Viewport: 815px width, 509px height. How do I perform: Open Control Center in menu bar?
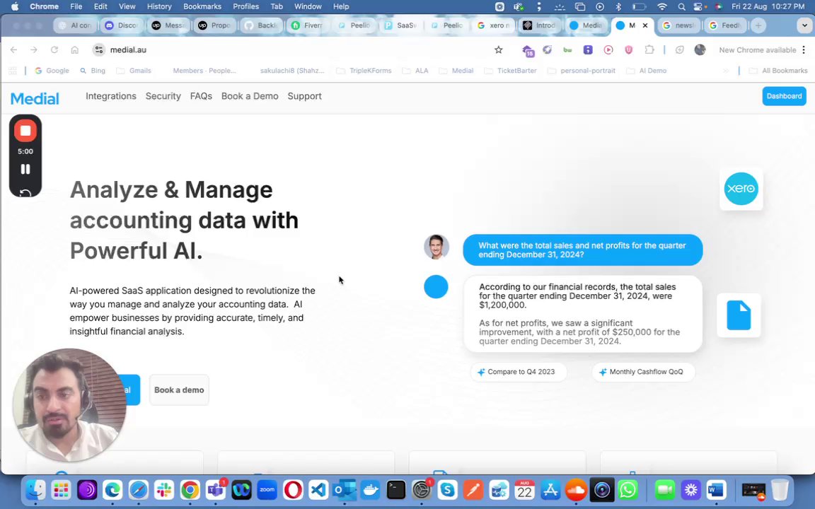point(700,6)
